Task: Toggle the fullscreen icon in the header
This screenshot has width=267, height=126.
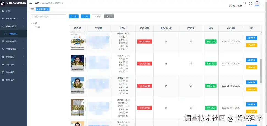Action: [x=250, y=3]
